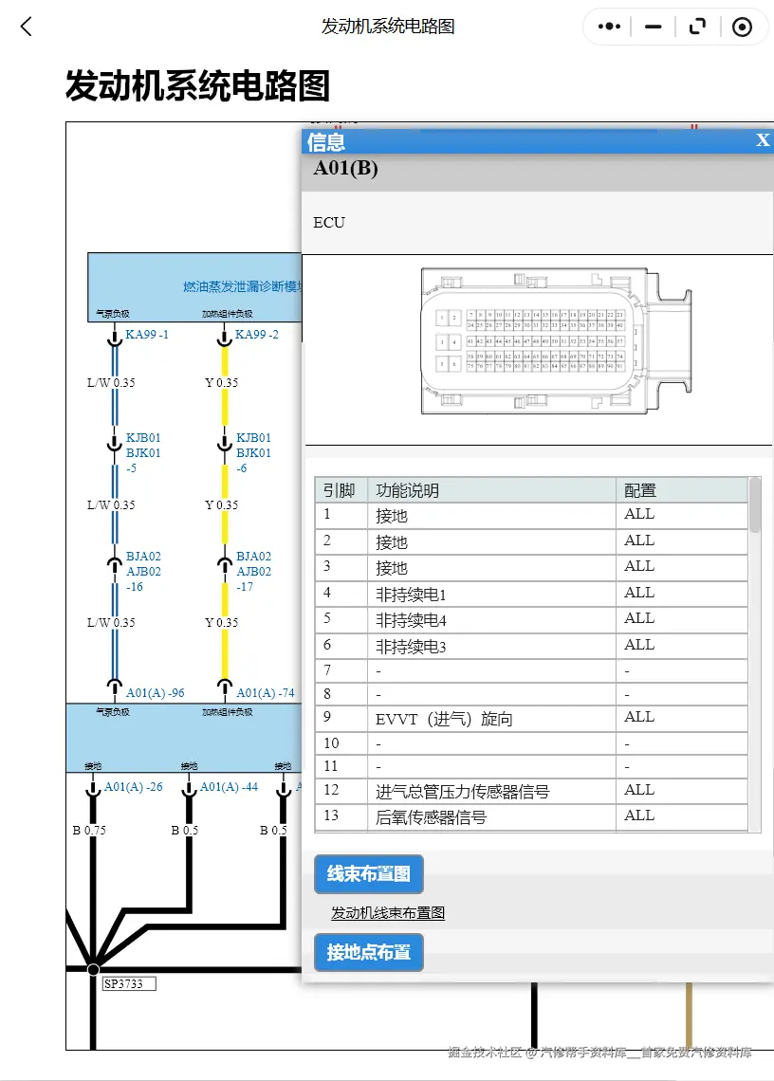
Task: Click connector label KA99 -2
Action: click(257, 335)
